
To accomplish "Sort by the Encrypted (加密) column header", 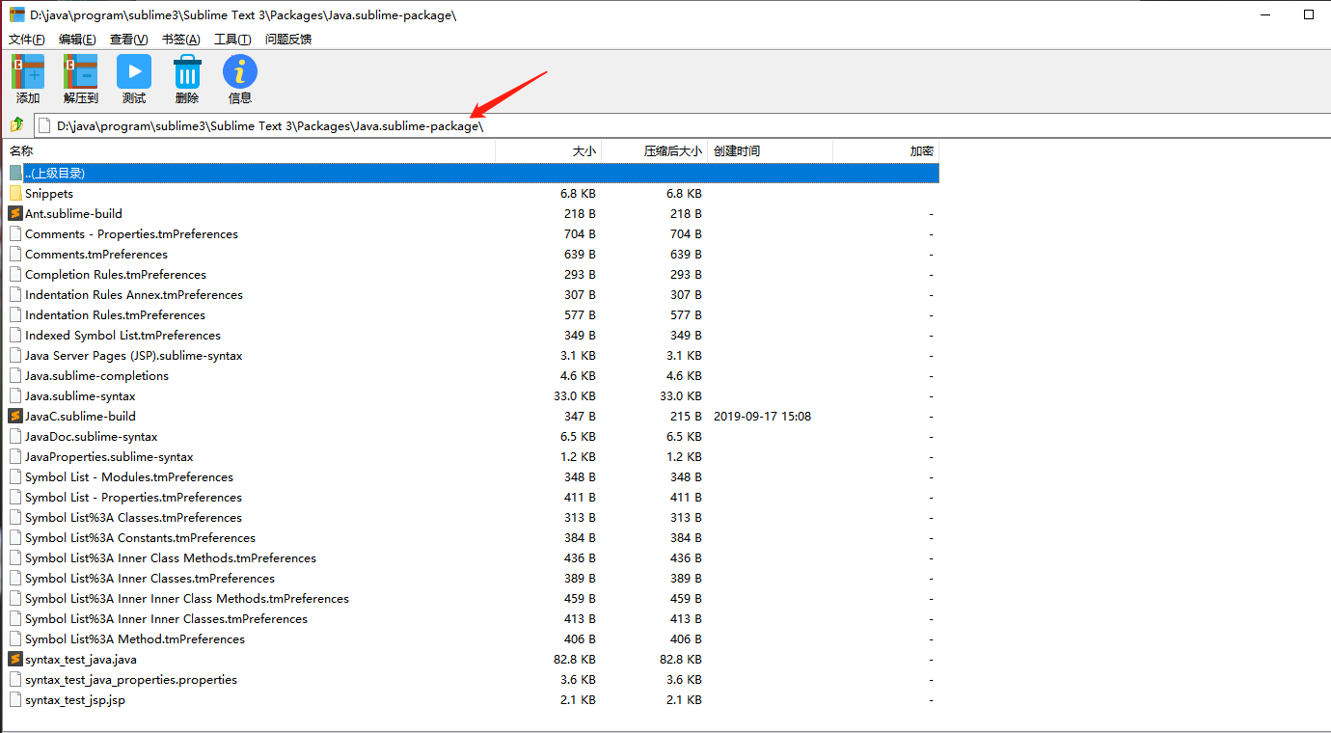I will tap(886, 151).
